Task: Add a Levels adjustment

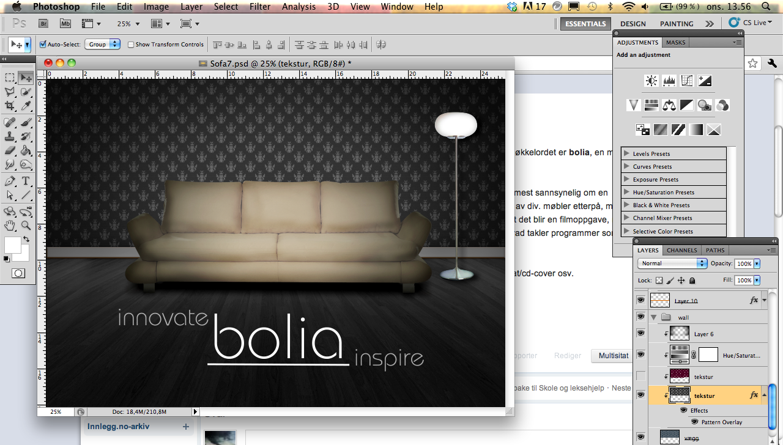Action: 669,81
